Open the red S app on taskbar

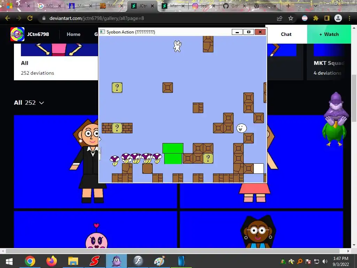[x=94, y=261]
